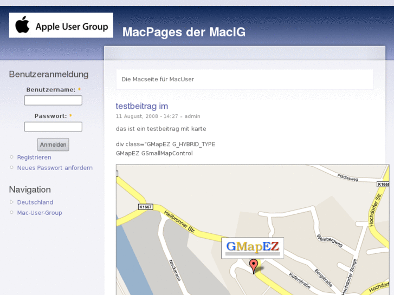The image size is (394, 295).
Task: Focus the Benutzername input field
Action: point(53,100)
